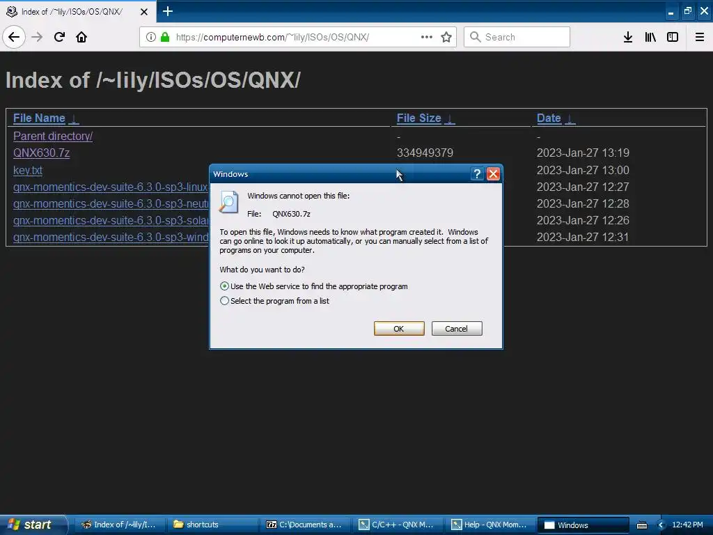The height and width of the screenshot is (535, 713).
Task: Switch to Index of /~lily taskbar item
Action: [118, 525]
